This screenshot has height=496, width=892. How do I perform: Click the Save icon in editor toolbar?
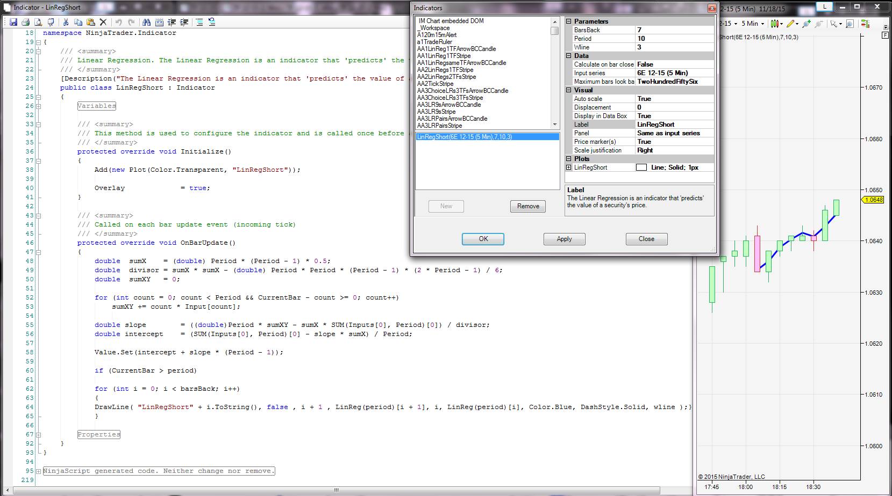[x=13, y=23]
